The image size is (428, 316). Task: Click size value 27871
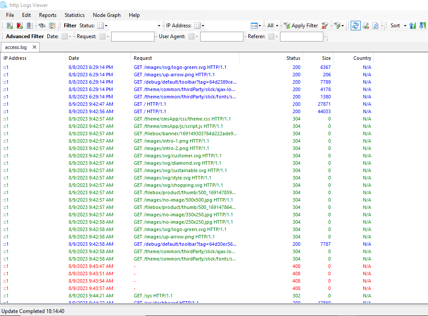324,104
